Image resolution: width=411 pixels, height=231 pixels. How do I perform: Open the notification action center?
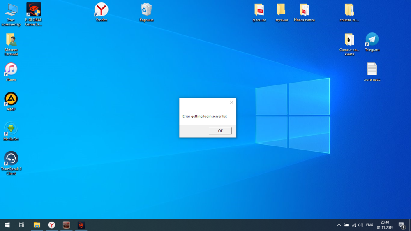[402, 225]
